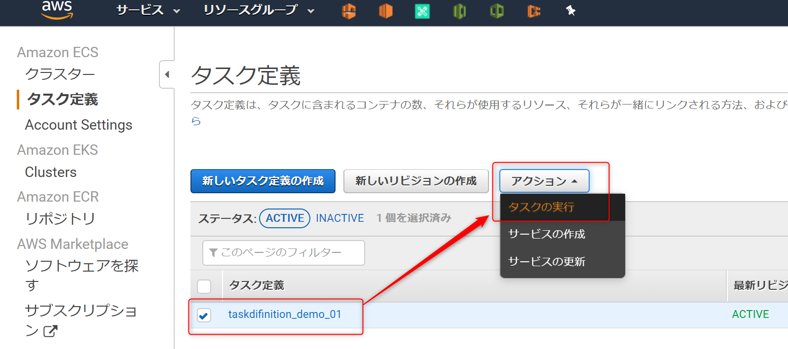
Task: Click the 最新リビジョン column header
Action: coord(760,285)
